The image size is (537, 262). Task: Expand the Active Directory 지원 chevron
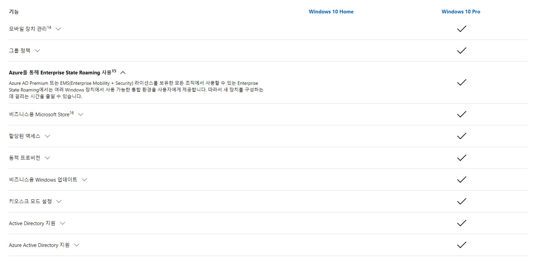click(x=63, y=223)
